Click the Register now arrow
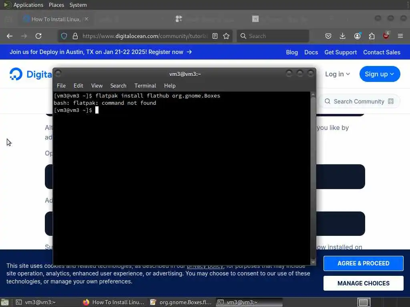 (189, 52)
